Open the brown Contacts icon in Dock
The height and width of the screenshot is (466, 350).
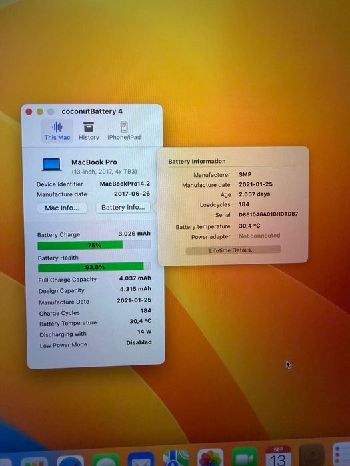312,455
